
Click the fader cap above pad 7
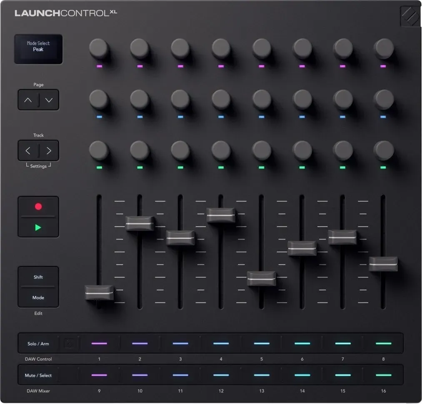[x=342, y=237]
